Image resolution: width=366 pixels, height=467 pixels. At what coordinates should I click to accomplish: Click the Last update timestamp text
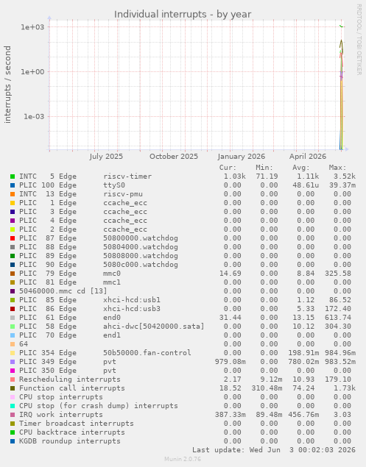(273, 450)
